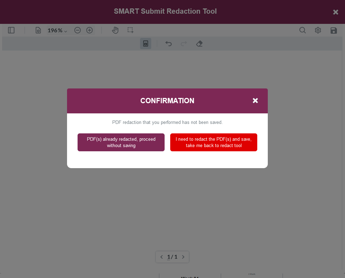Click the previous page chevron
345x278 pixels.
click(161, 257)
